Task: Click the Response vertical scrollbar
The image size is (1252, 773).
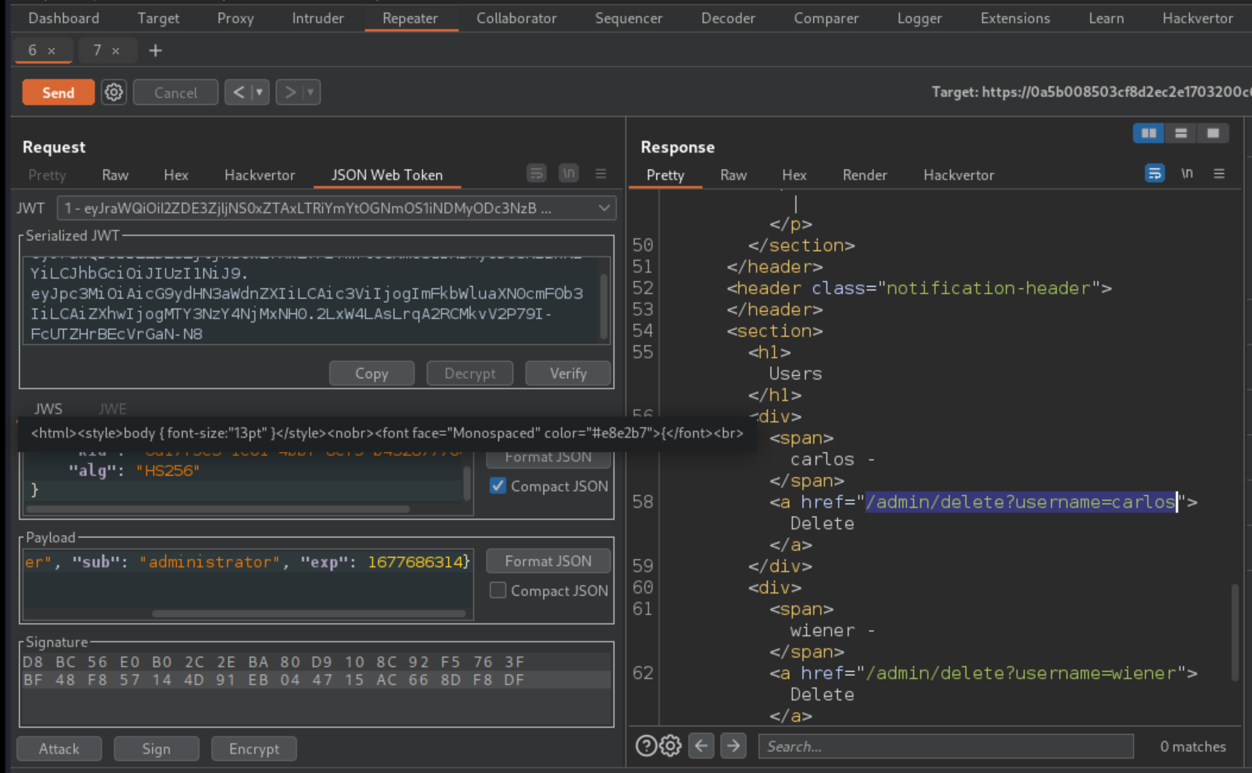Action: 1235,632
